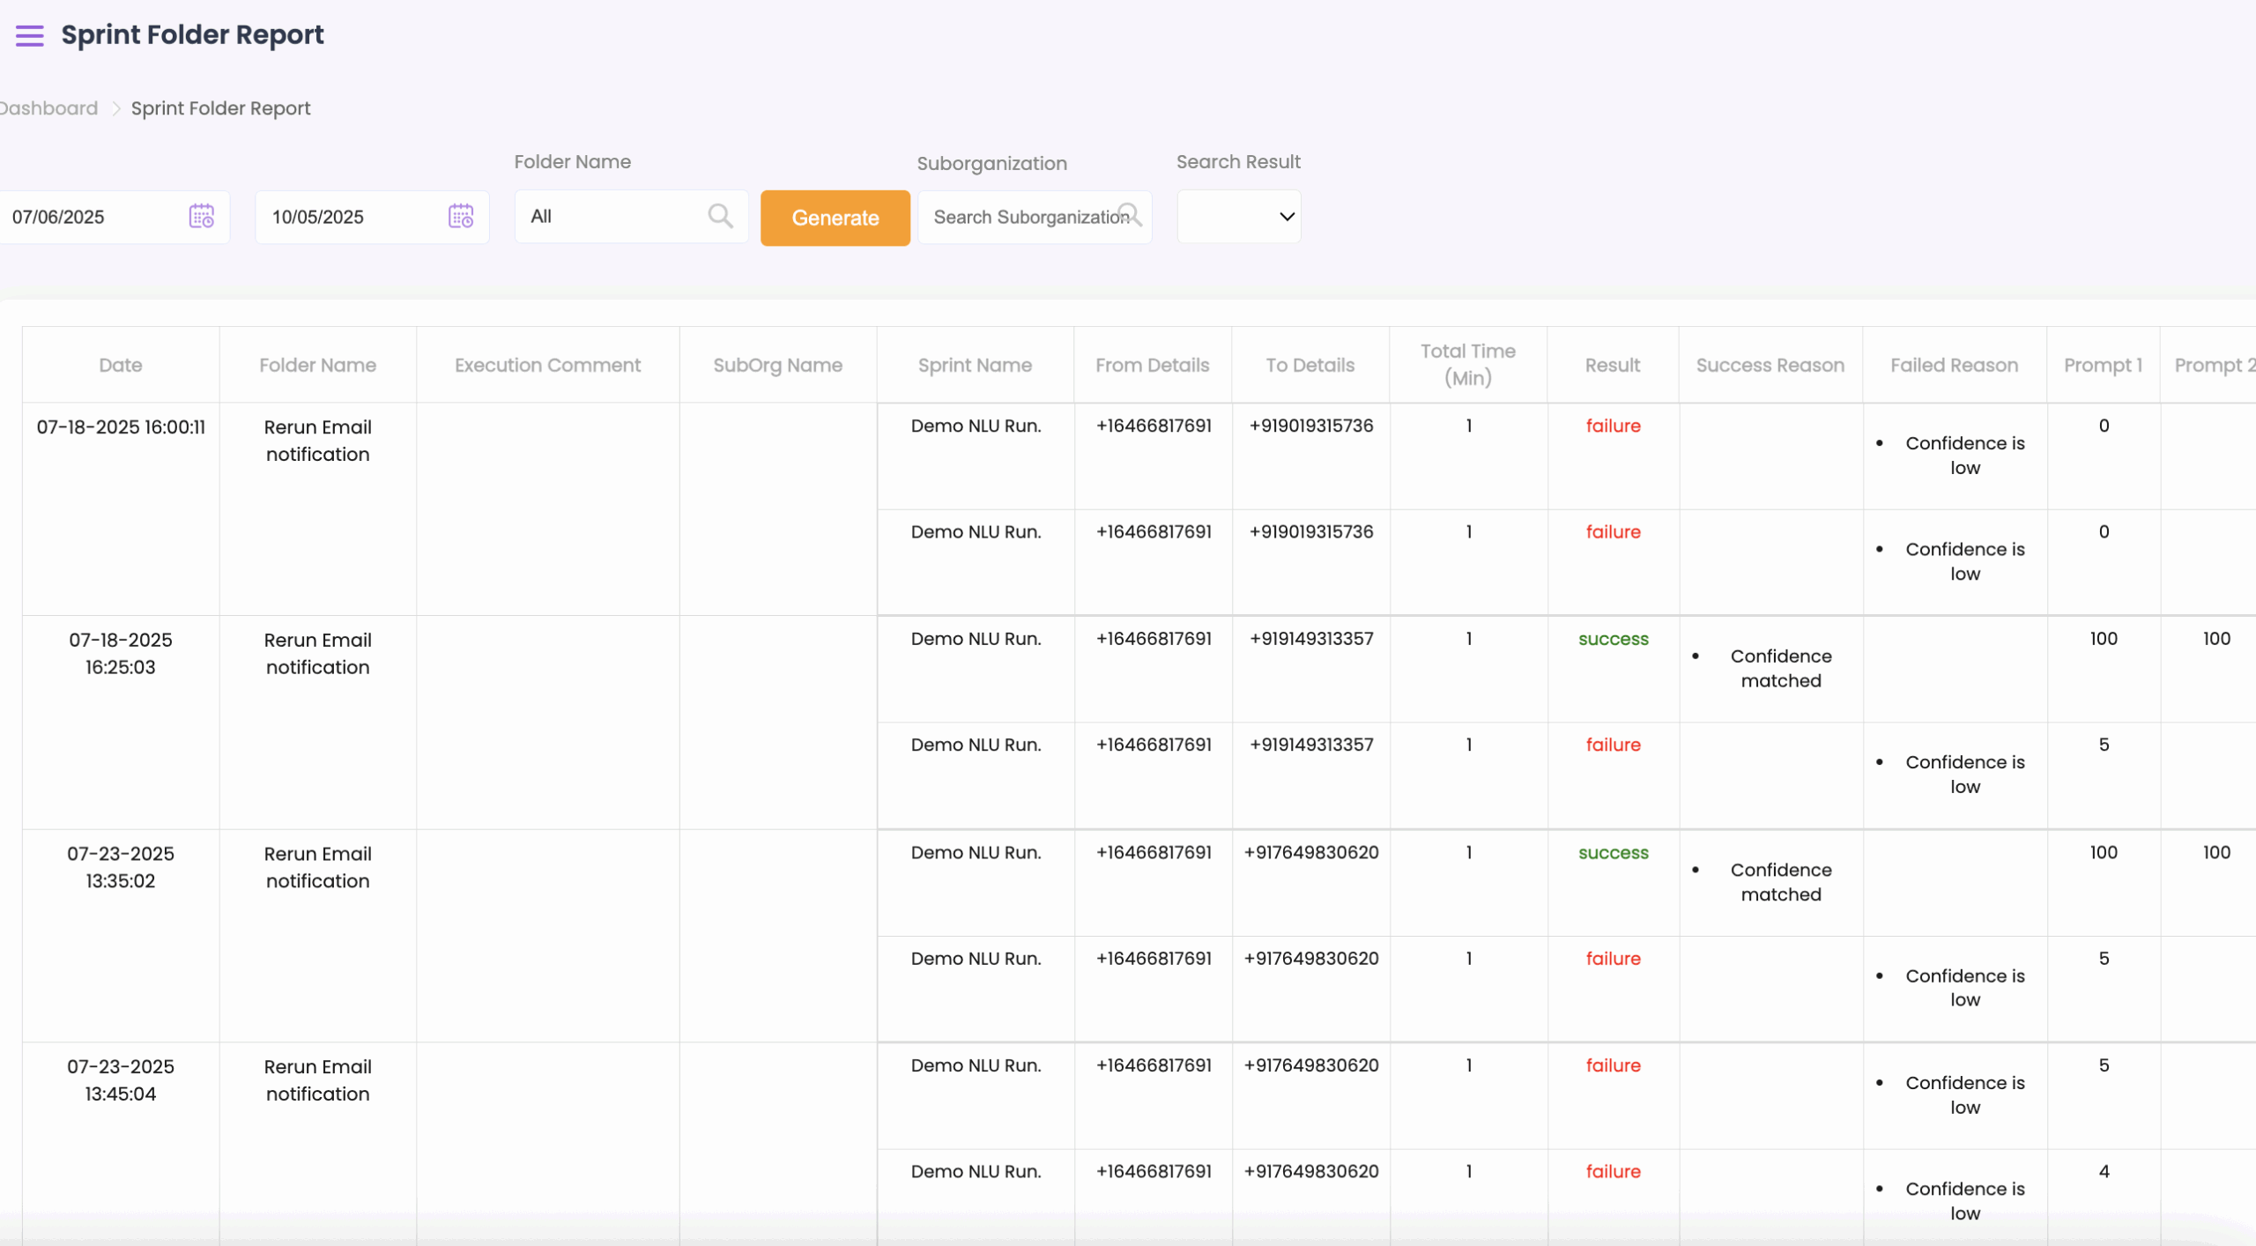Click the Search Suborganization input field

pyautogui.click(x=1022, y=217)
